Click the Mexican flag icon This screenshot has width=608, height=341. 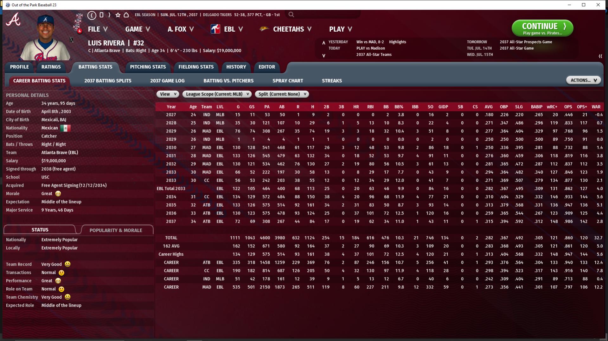tap(65, 128)
